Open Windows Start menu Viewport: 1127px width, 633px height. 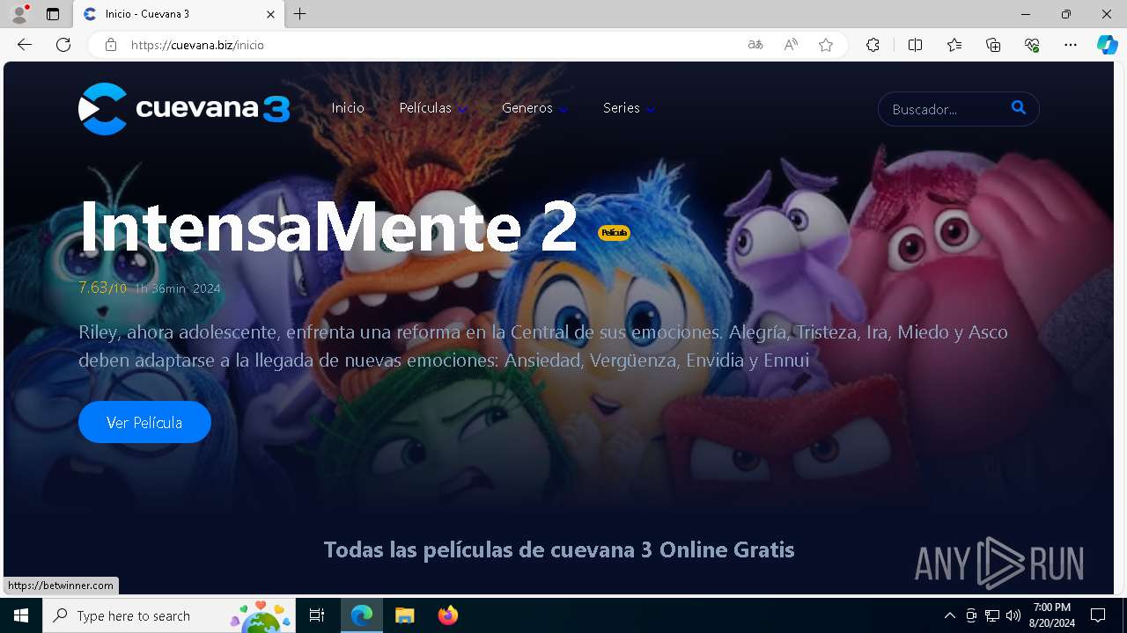[21, 615]
